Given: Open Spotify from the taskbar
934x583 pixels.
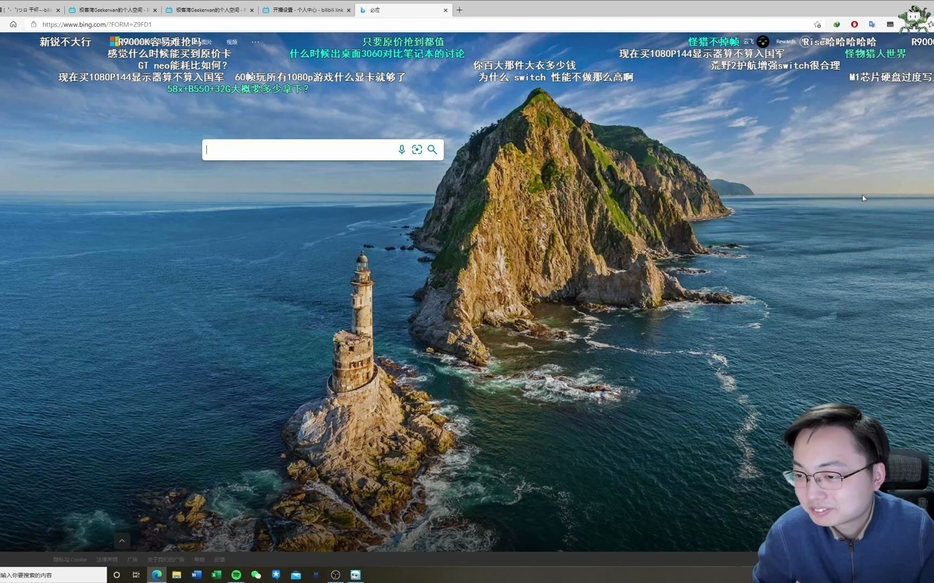Looking at the screenshot, I should [x=236, y=575].
